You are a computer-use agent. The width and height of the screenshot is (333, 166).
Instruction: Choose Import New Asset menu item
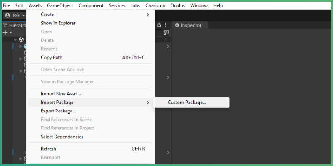(61, 94)
